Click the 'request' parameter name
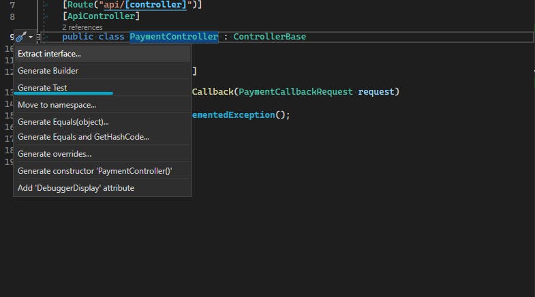Screen dimensions: 535x297 point(376,91)
